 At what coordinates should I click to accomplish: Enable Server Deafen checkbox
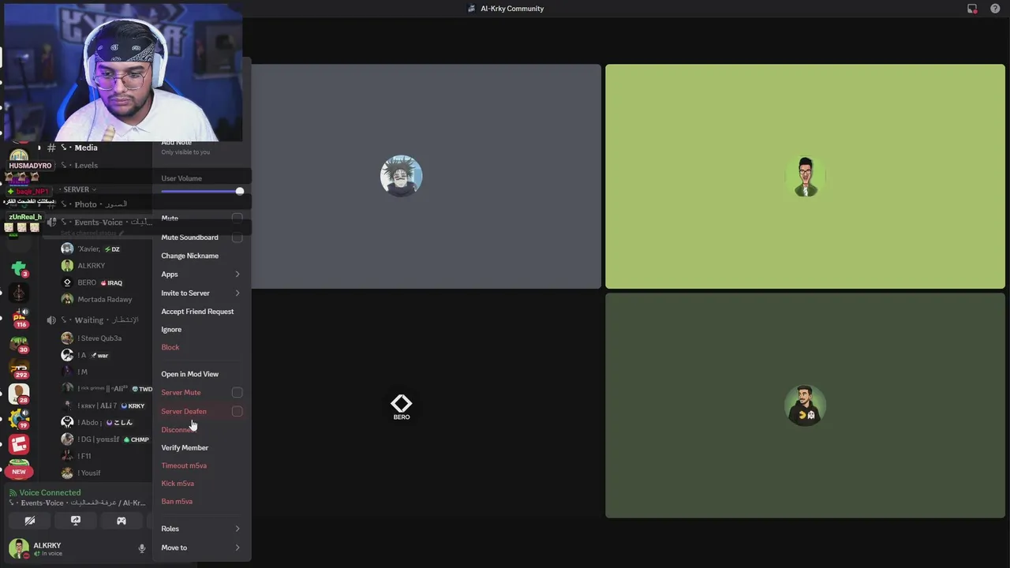[237, 411]
